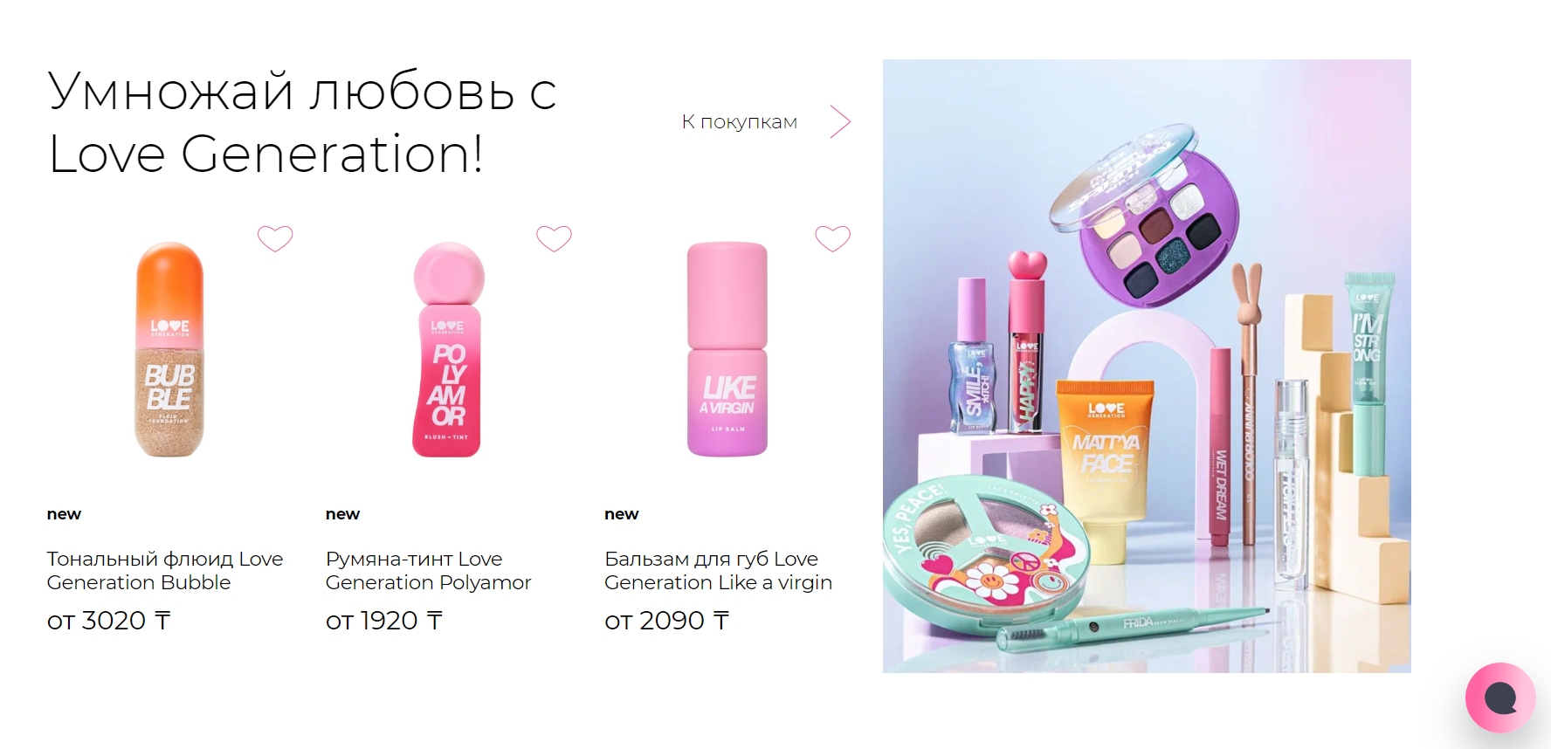Click the Умножай любовь с Love Generation heading
The width and height of the screenshot is (1551, 749).
coord(302,122)
